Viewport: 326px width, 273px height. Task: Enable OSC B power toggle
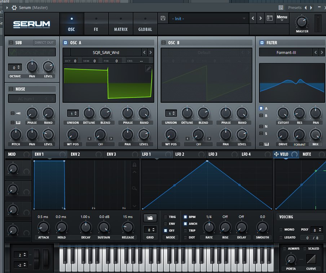(x=164, y=42)
